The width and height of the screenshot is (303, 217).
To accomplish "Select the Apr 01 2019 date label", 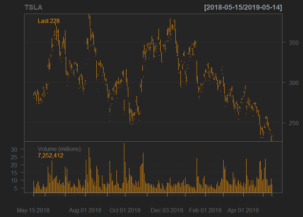I will point(243,210).
